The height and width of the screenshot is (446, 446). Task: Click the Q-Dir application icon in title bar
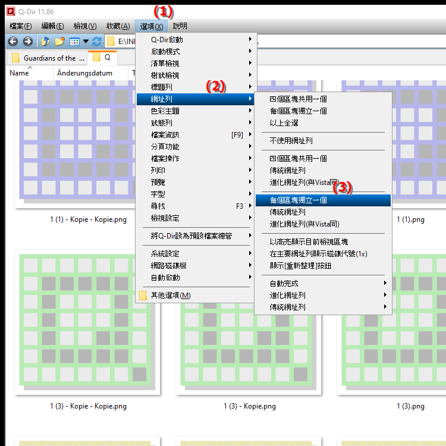point(11,11)
